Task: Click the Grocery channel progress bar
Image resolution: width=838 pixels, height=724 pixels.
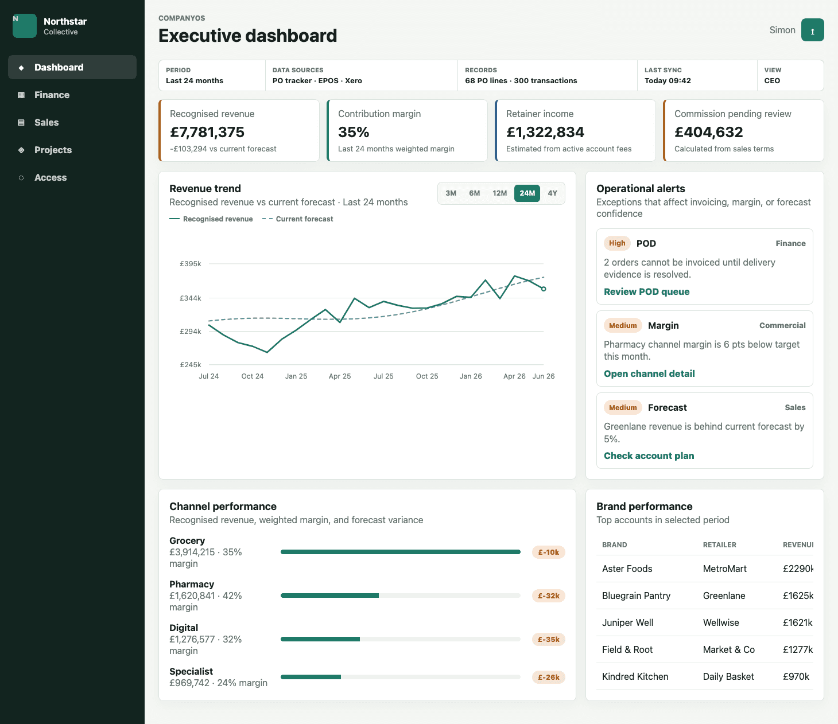Action: coord(401,552)
